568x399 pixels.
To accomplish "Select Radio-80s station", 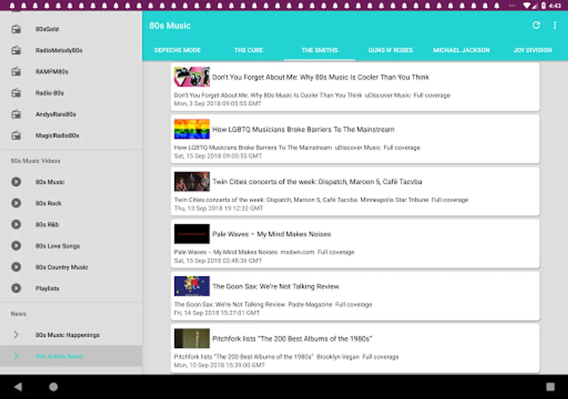I will click(x=71, y=93).
